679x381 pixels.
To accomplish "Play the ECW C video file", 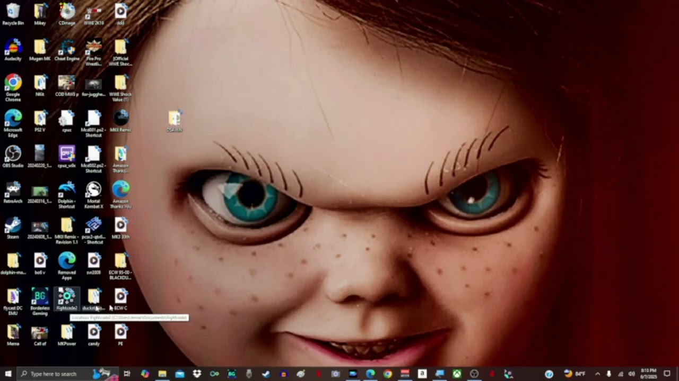I will (x=121, y=299).
